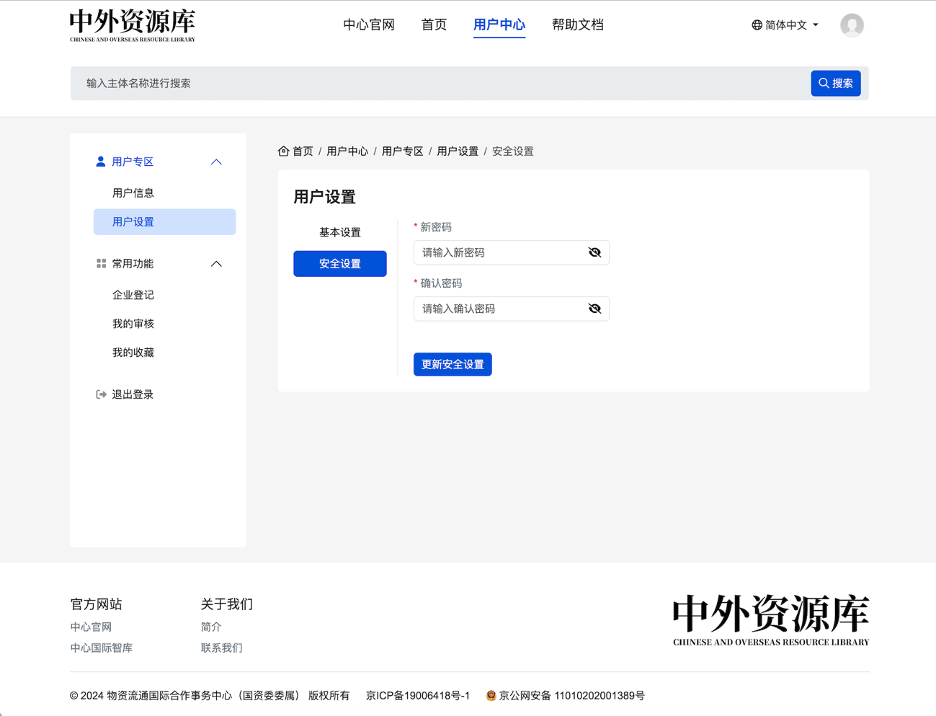Open 帮助文档 in the top navigation
The image size is (936, 716).
pyautogui.click(x=577, y=25)
